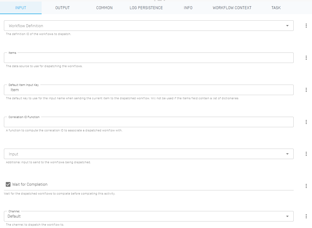Click inside the Items input field
This screenshot has height=228, width=312.
[x=131, y=58]
